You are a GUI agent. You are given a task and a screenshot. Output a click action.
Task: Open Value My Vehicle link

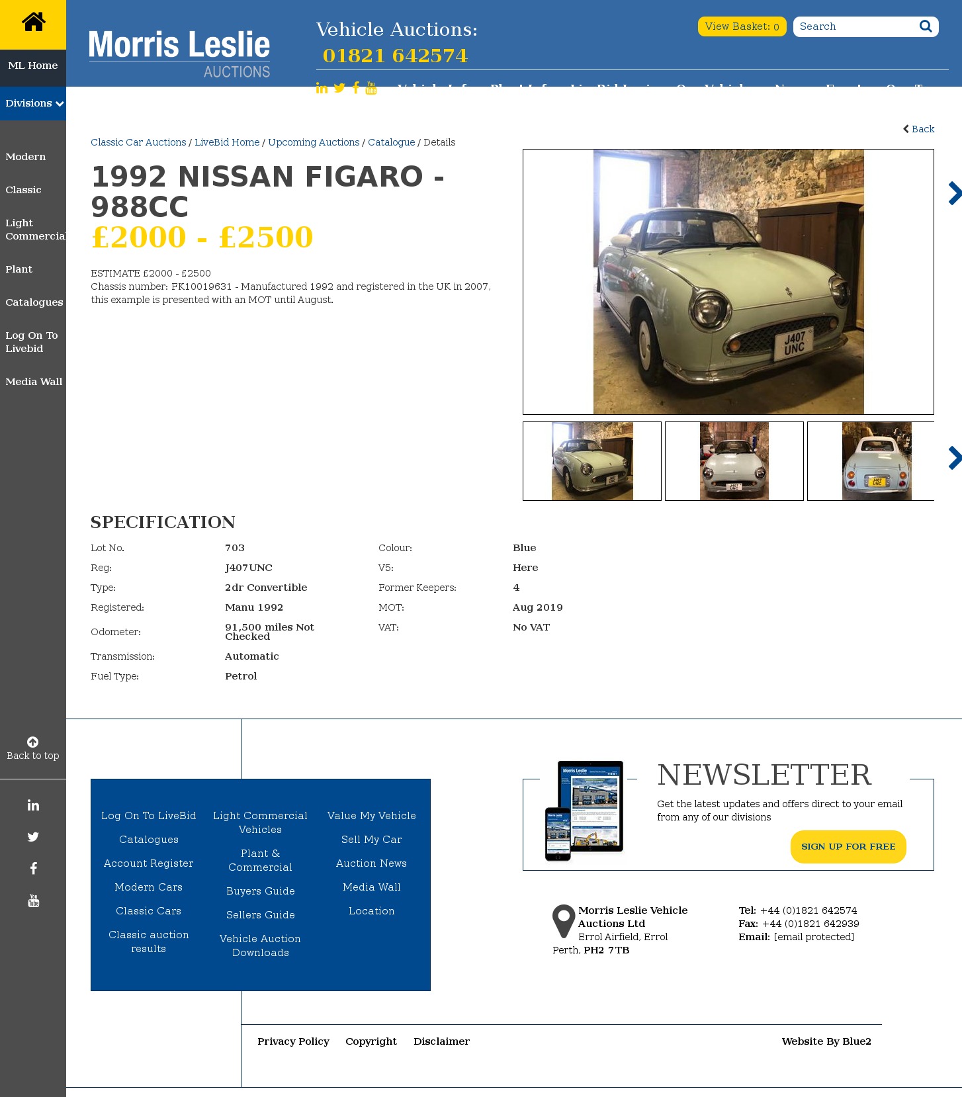click(x=372, y=816)
